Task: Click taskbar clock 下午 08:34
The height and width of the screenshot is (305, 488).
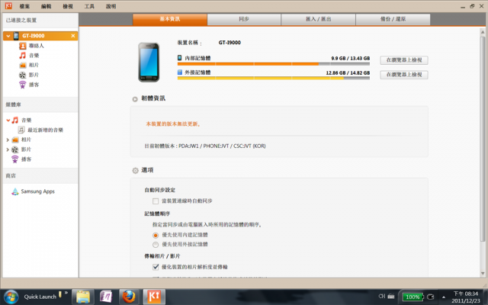Action: pos(466,294)
